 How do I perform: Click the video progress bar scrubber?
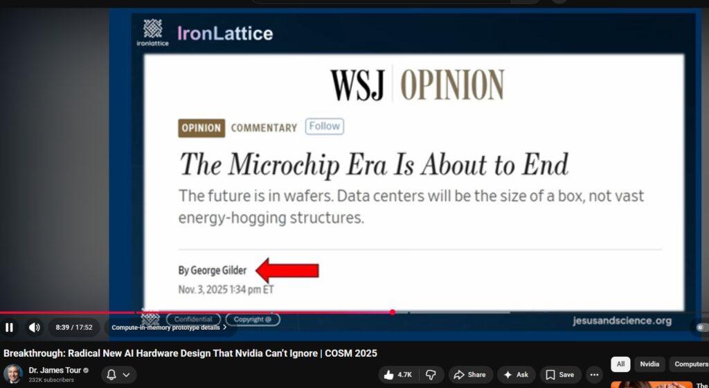pyautogui.click(x=393, y=312)
